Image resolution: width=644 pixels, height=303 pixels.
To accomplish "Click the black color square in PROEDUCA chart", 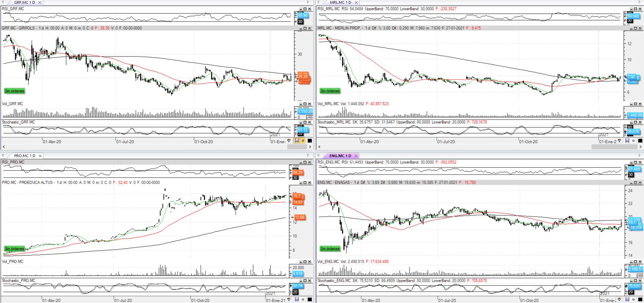I will pos(310,300).
